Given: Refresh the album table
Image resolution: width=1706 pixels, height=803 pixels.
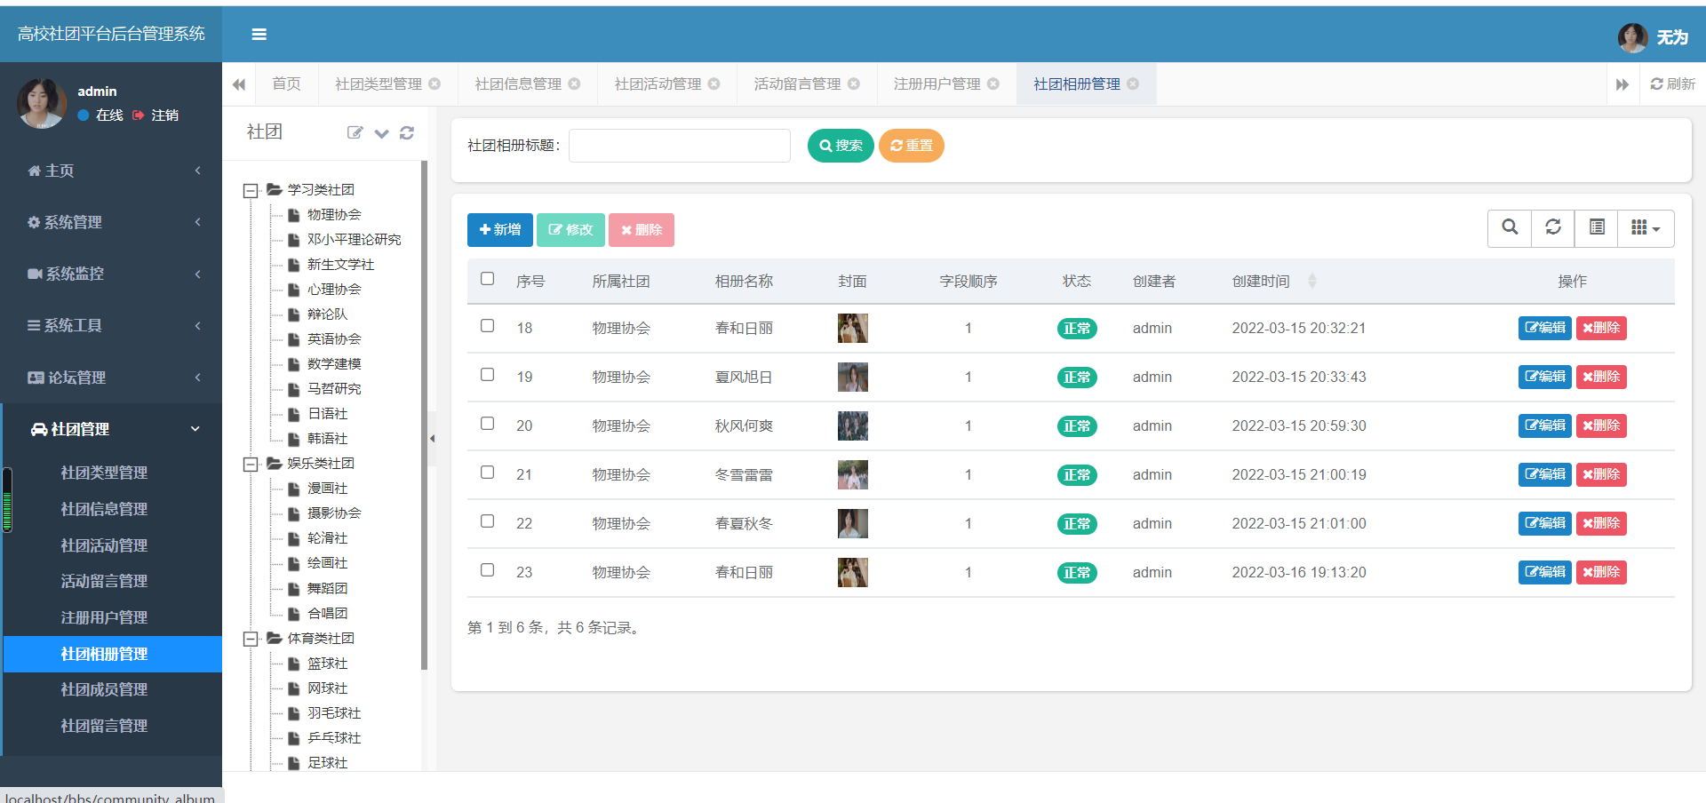Looking at the screenshot, I should point(1553,227).
